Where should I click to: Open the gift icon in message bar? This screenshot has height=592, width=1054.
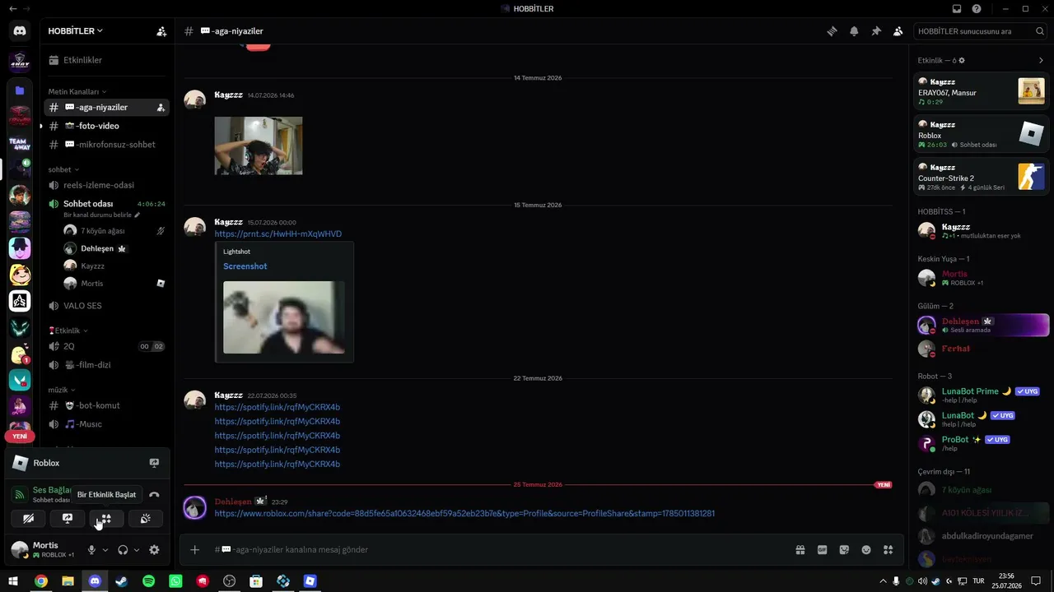pyautogui.click(x=800, y=550)
